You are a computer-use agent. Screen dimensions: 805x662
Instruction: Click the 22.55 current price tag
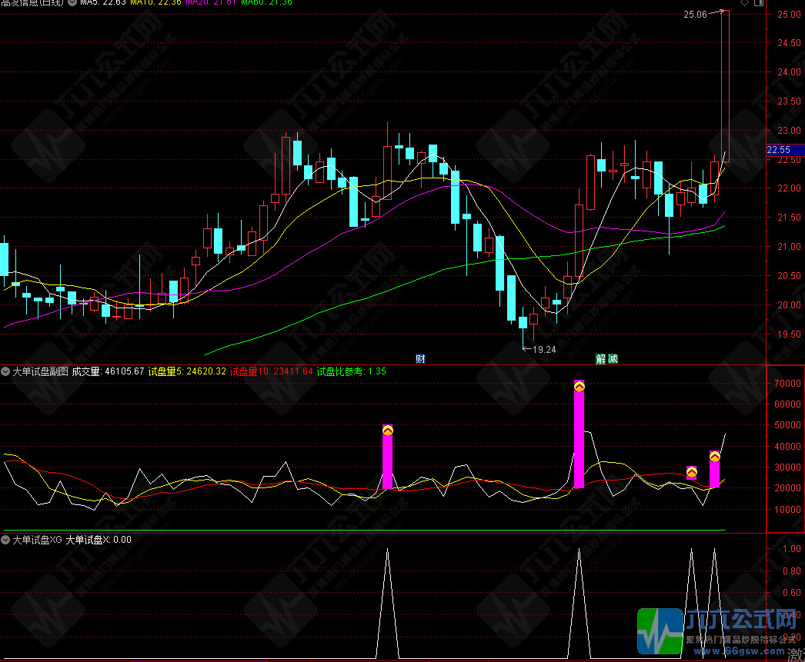point(779,150)
